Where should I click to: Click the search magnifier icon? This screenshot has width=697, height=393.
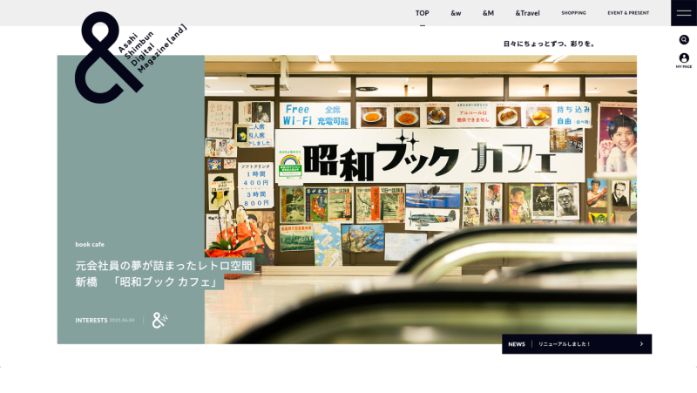[684, 40]
